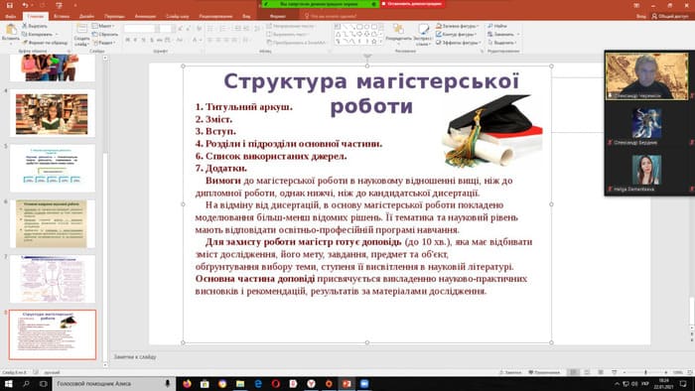The image size is (695, 391).
Task: Toggle Bold formatting in Font group
Action: [128, 41]
